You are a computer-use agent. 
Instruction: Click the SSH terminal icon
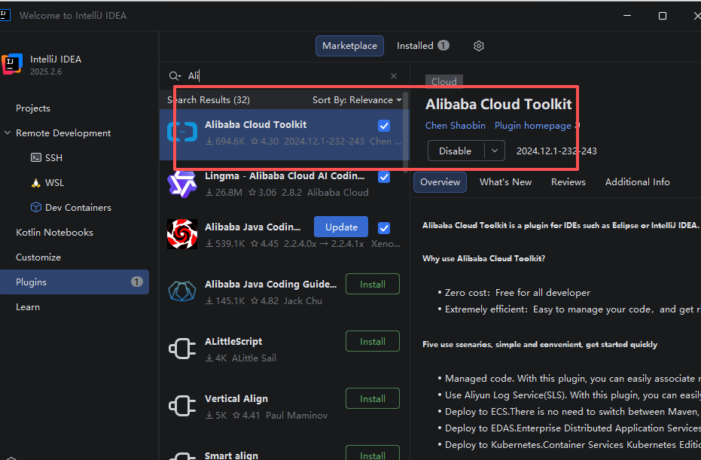click(36, 157)
